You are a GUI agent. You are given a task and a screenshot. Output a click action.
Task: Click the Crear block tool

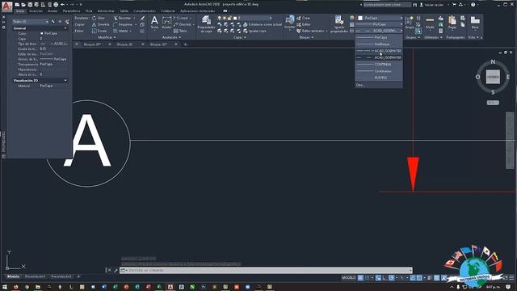click(x=304, y=18)
